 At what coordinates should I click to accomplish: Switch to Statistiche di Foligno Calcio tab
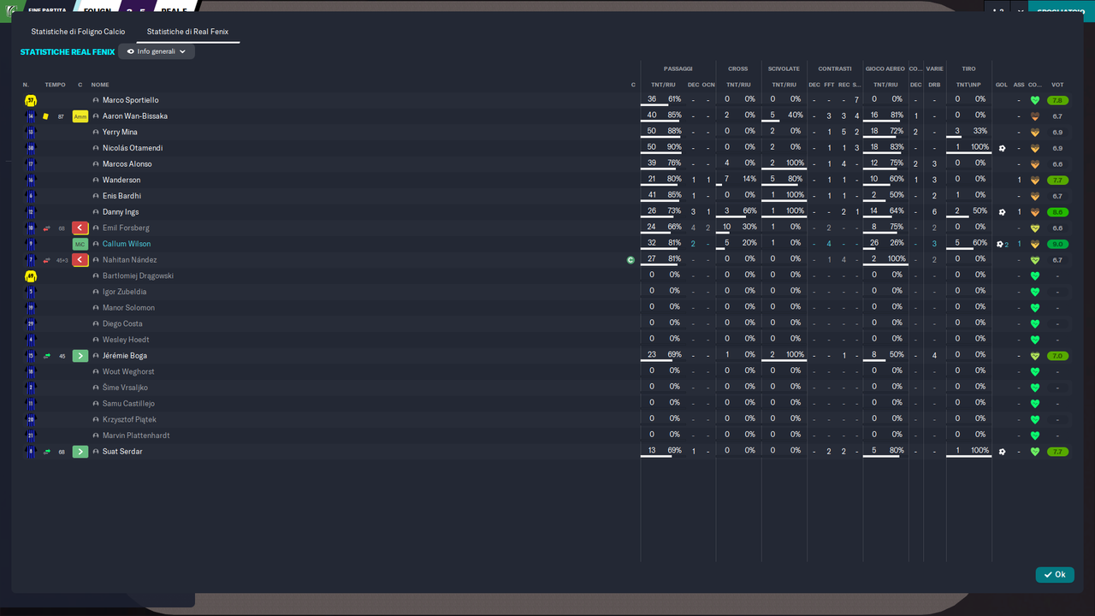pos(78,32)
